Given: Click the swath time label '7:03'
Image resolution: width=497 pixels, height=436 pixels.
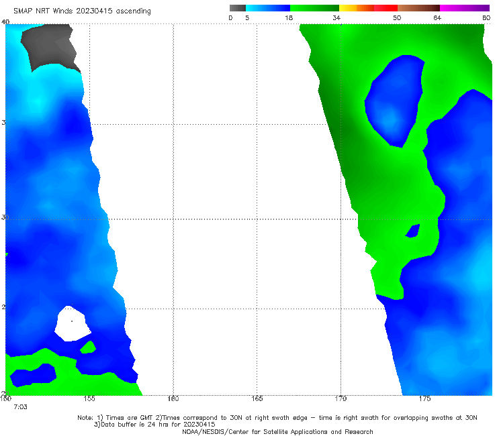Looking at the screenshot, I should pyautogui.click(x=20, y=407).
